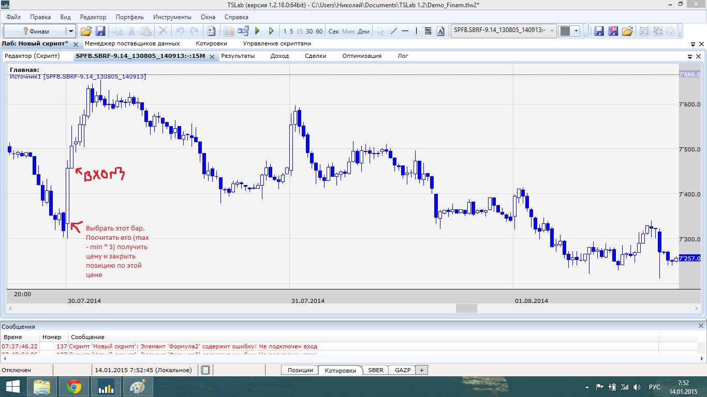
Task: Open the Оптимизация tab
Action: pos(362,56)
